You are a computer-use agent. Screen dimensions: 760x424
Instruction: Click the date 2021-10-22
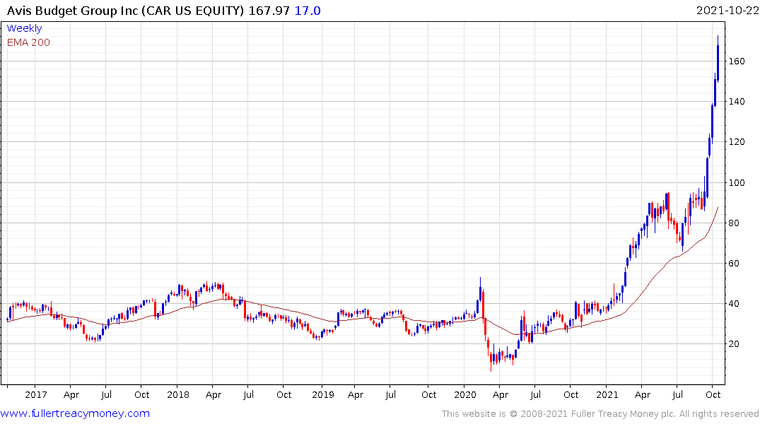coord(727,11)
